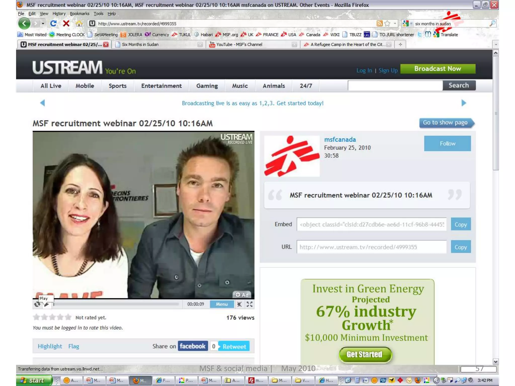Viewport: 515px width, 386px height.
Task: Enter fullscreen on the video player
Action: point(249,304)
